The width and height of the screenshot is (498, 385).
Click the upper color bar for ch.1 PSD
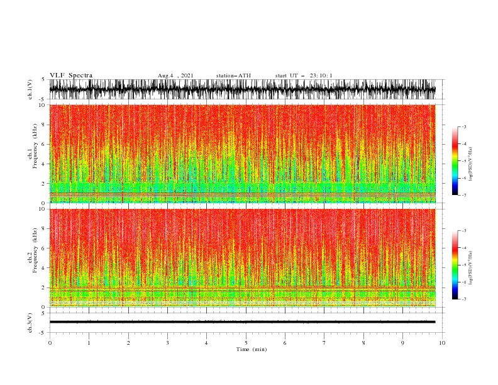[x=455, y=161]
